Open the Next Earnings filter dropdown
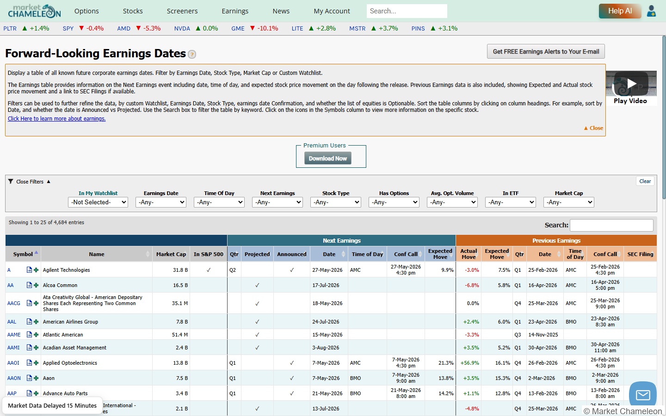The height and width of the screenshot is (416, 666). pyautogui.click(x=277, y=202)
